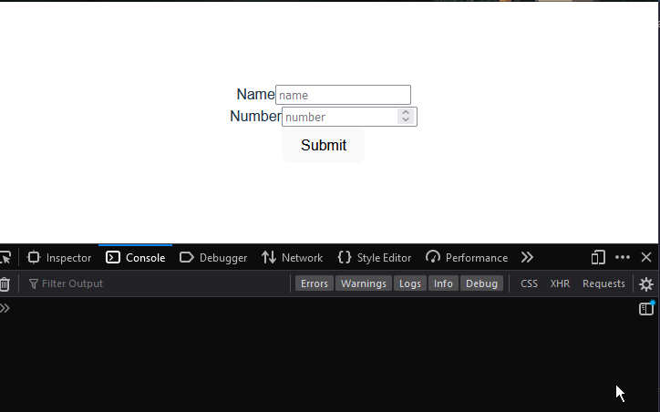
Task: Open console settings gear icon
Action: tap(646, 284)
